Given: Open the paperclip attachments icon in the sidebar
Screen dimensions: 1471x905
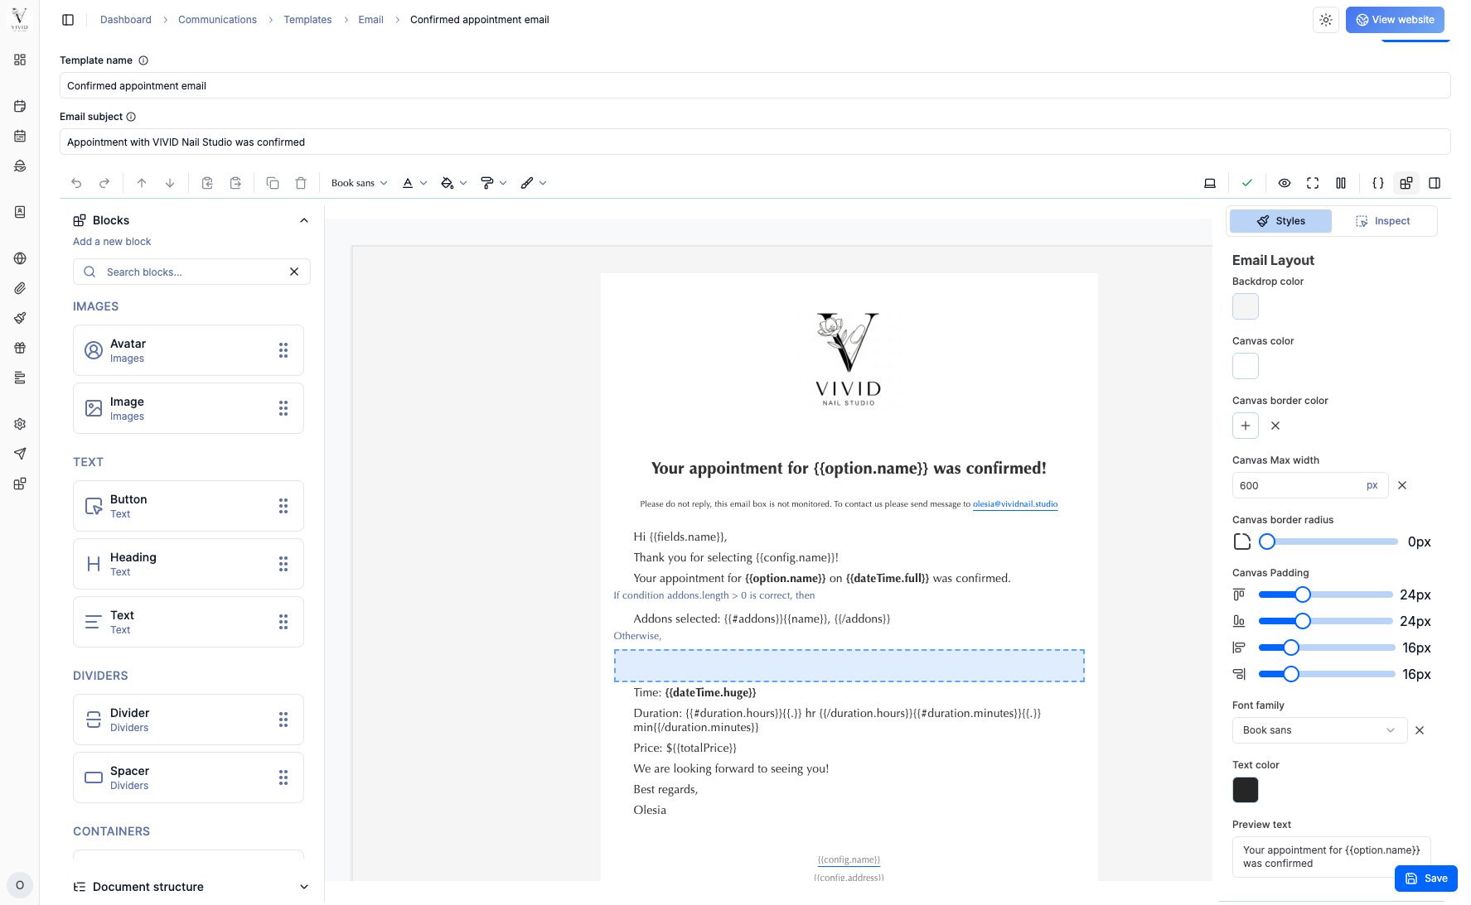Looking at the screenshot, I should point(20,288).
